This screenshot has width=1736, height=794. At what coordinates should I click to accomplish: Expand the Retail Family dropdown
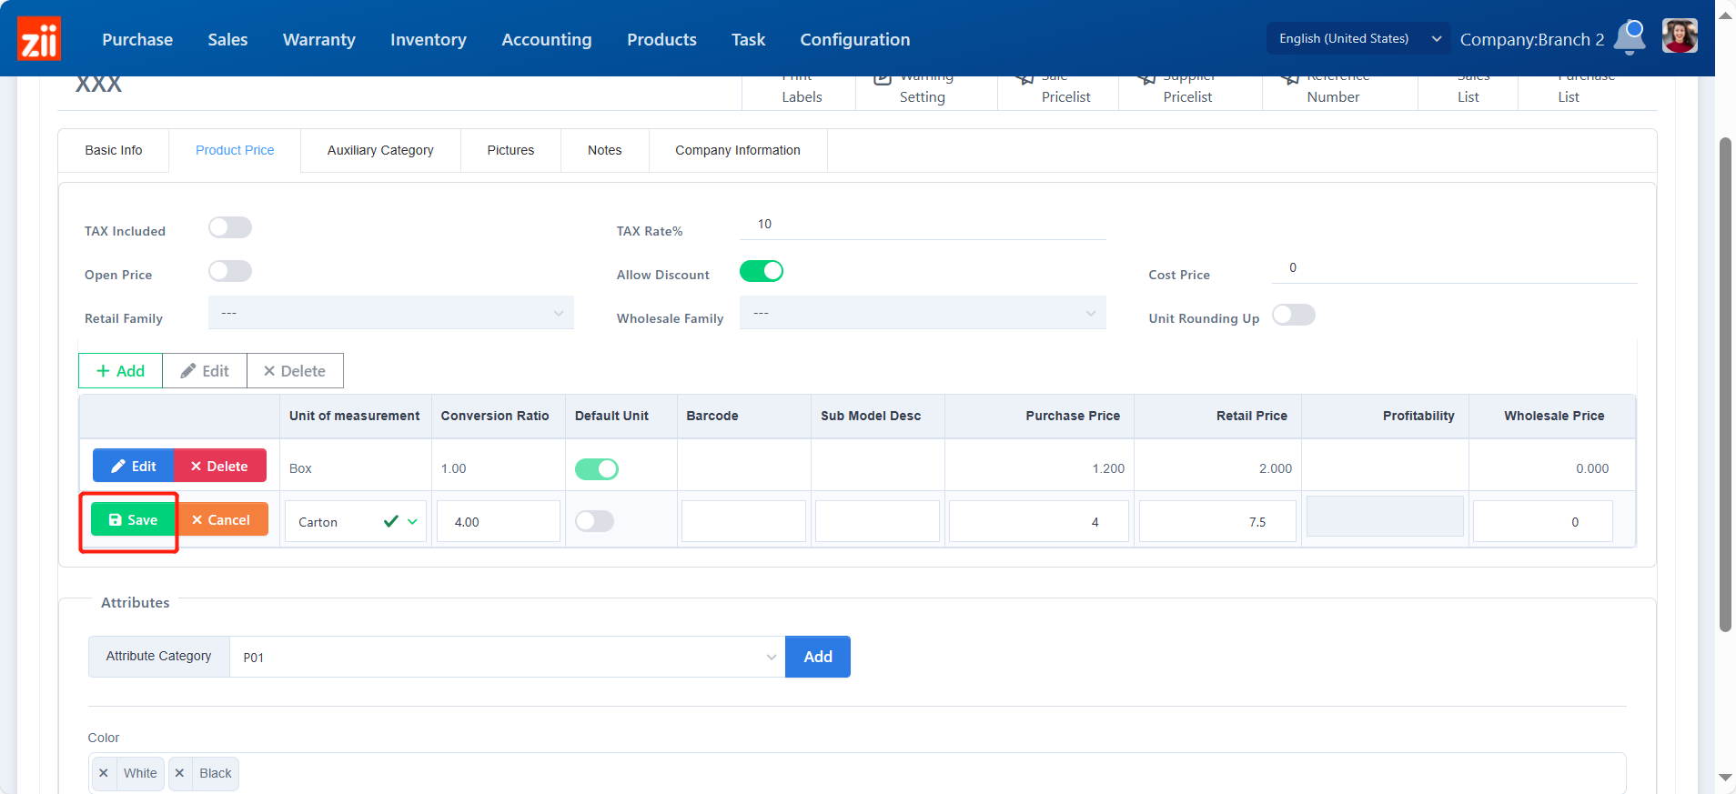coord(390,313)
